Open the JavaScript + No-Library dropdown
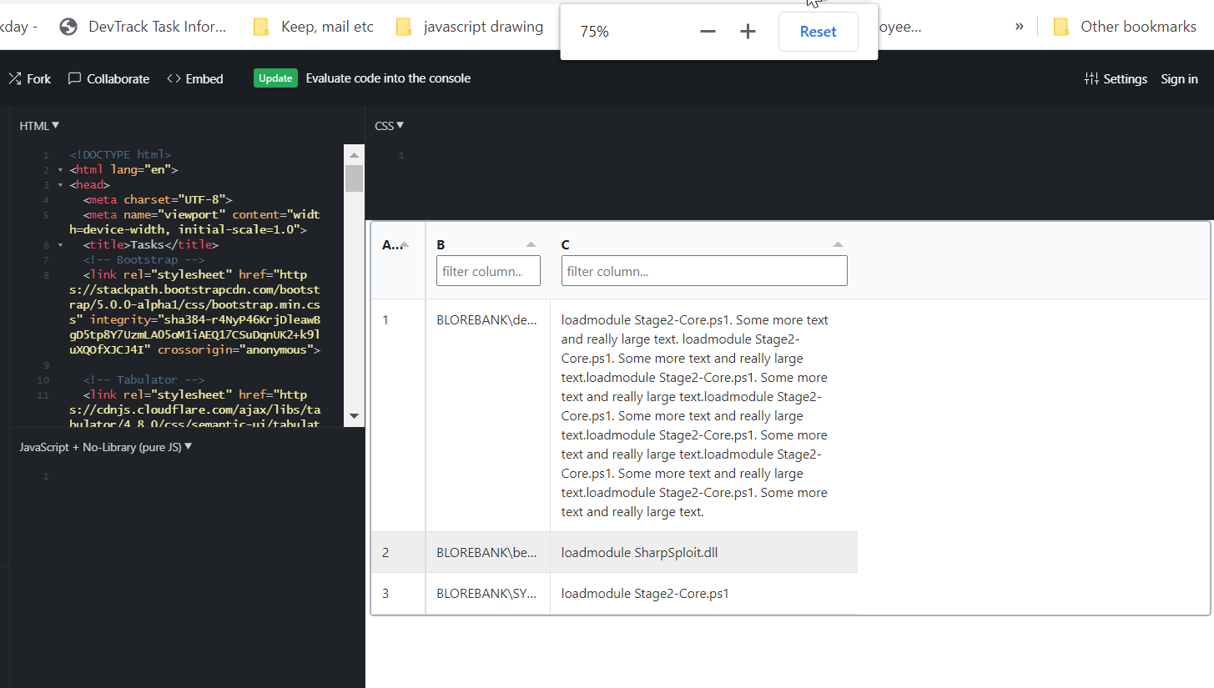This screenshot has width=1214, height=688. pyautogui.click(x=106, y=447)
